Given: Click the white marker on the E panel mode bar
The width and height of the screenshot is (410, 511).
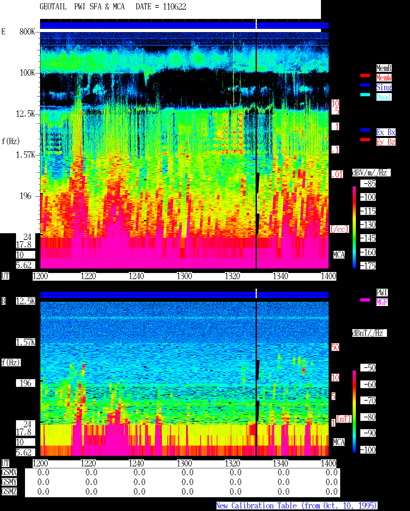Looking at the screenshot, I should (256, 24).
